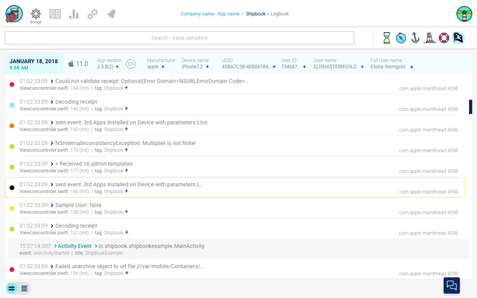
Task: Add User ID 734687 filter plus
Action: [304, 67]
